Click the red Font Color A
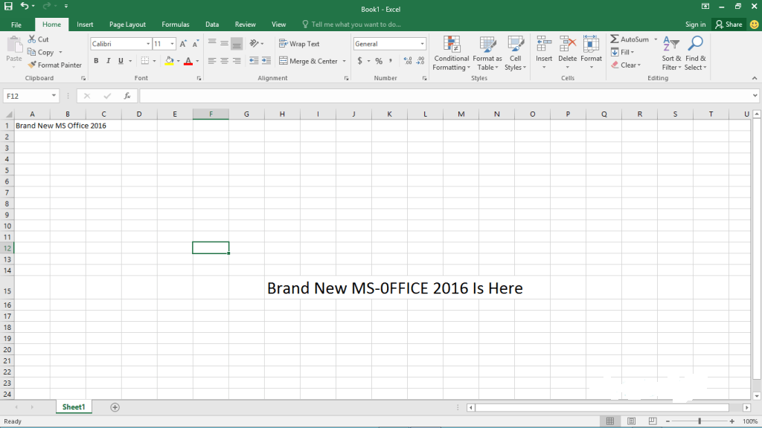 click(x=188, y=61)
